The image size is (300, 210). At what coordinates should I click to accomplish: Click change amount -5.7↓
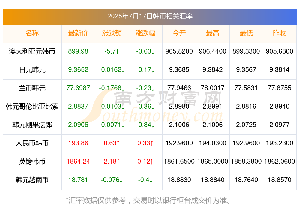click(112, 51)
